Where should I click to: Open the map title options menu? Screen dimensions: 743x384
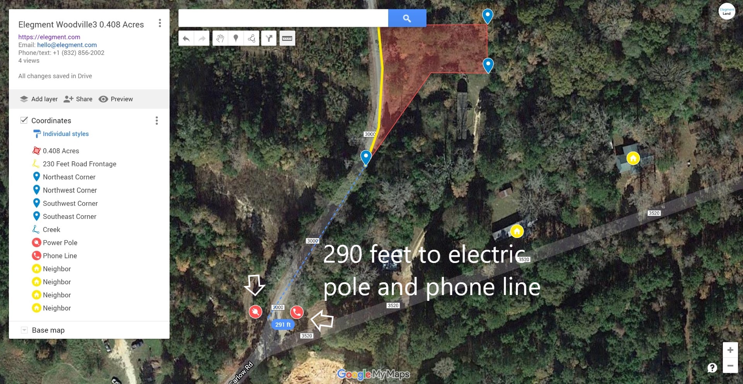(x=160, y=23)
